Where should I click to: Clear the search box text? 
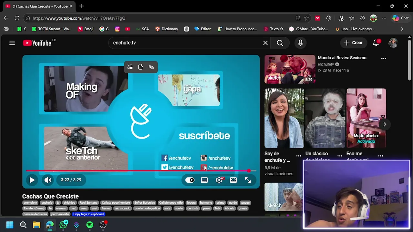265,43
